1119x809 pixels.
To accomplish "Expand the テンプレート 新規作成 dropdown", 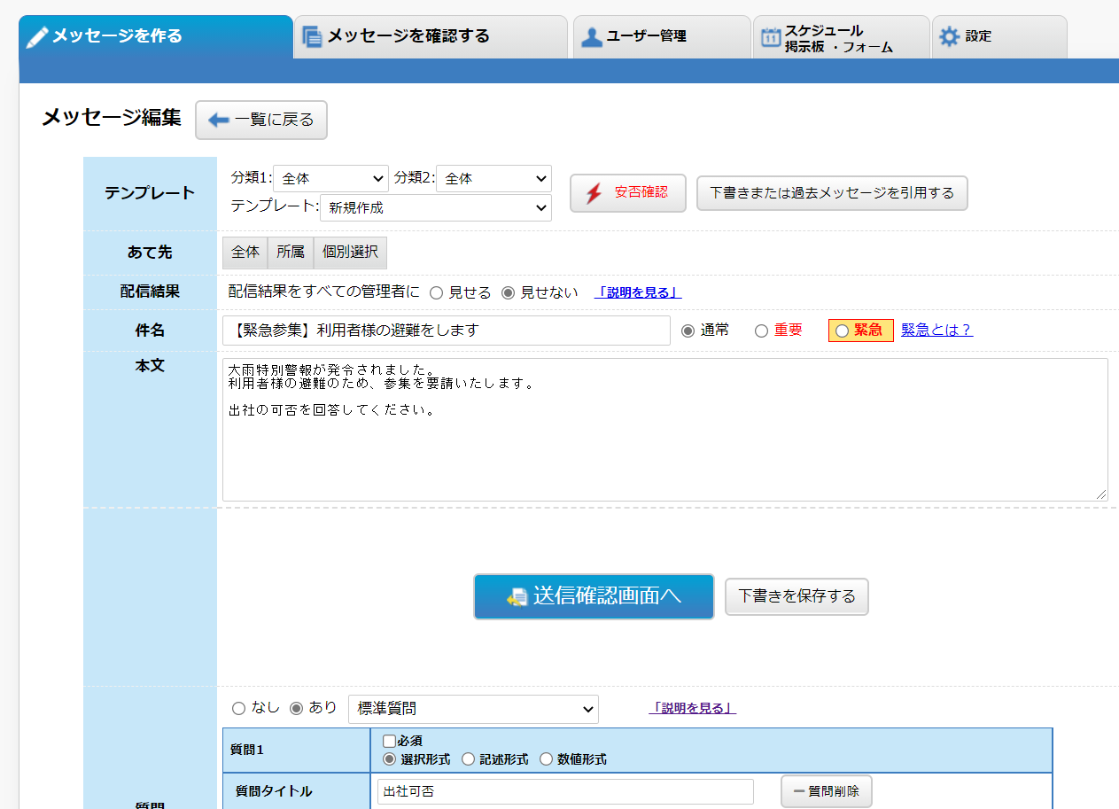I will pyautogui.click(x=436, y=207).
